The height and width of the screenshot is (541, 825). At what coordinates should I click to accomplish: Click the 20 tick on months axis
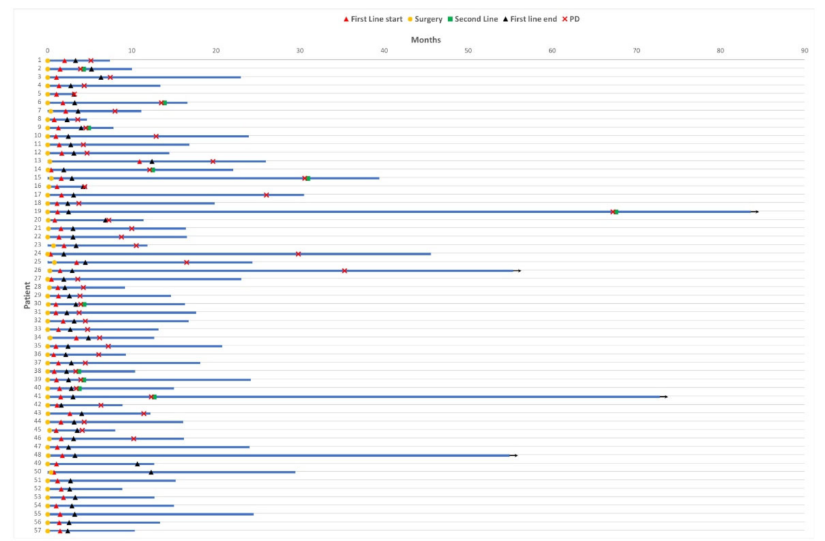(216, 50)
